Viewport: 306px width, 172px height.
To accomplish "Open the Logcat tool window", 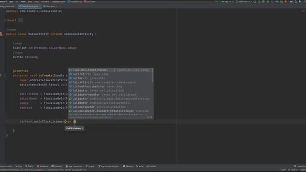I will 90,166.
